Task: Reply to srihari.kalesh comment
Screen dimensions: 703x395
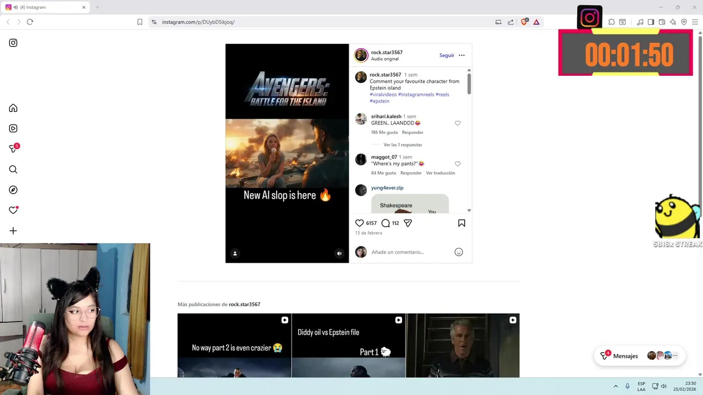Action: pos(412,132)
